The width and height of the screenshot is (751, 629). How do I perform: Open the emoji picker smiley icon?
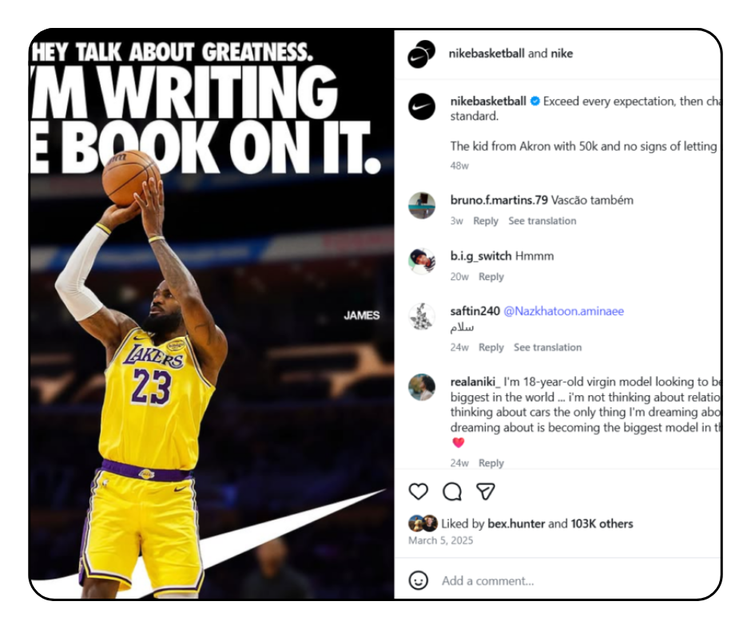pos(418,580)
